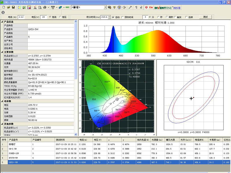This screenshot has height=173, width=231.
Task: Switch to English with the En icon
Action: [151, 7]
